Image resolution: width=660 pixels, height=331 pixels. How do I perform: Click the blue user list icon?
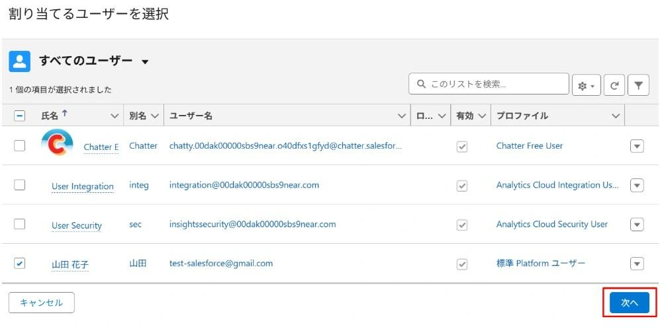(19, 61)
